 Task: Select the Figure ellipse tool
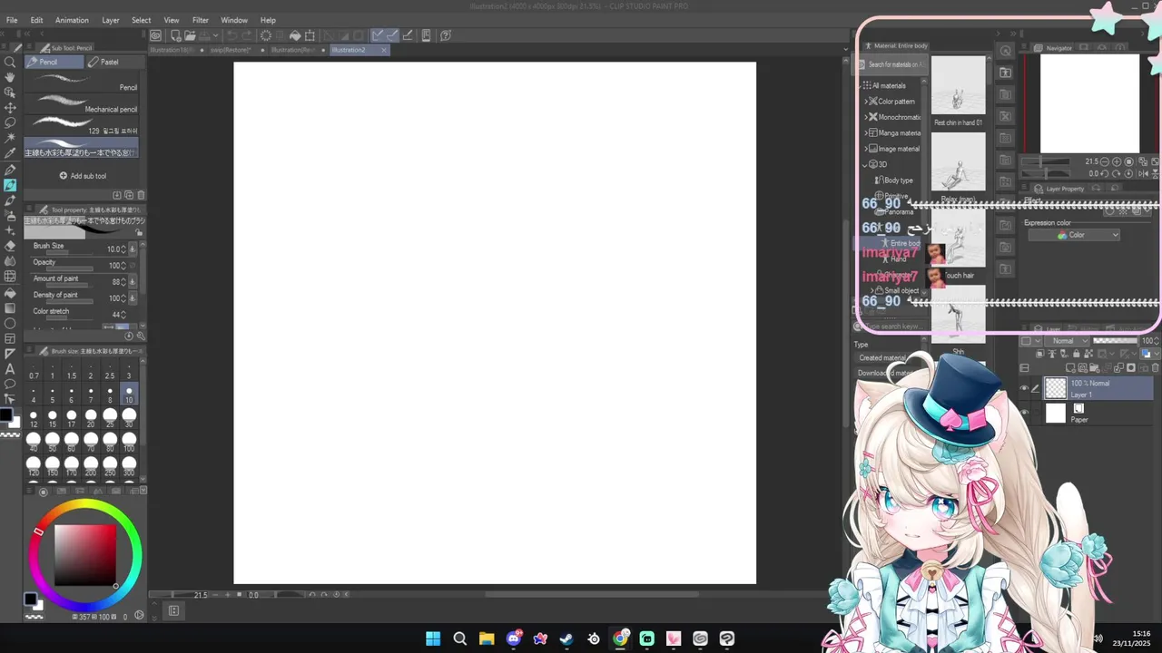(x=10, y=323)
